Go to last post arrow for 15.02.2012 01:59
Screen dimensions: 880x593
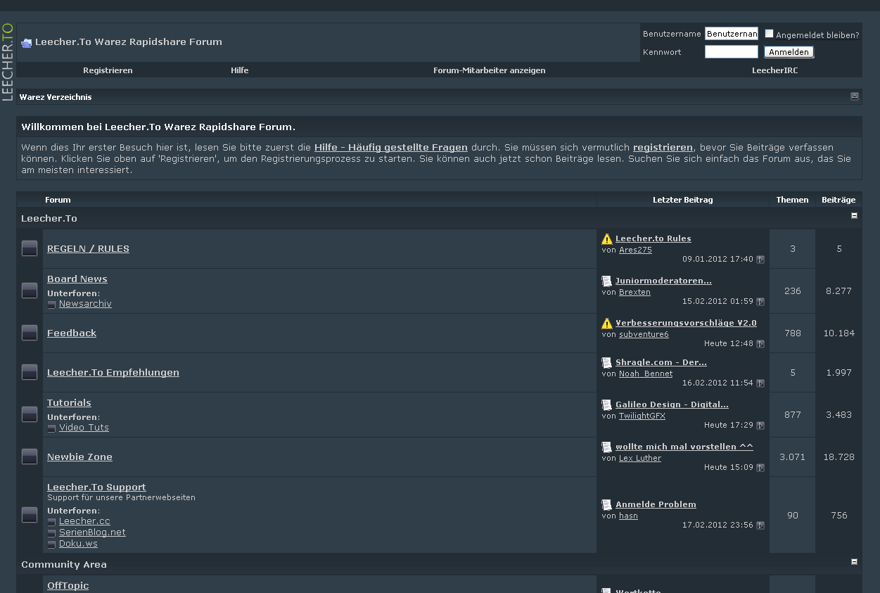coord(760,302)
